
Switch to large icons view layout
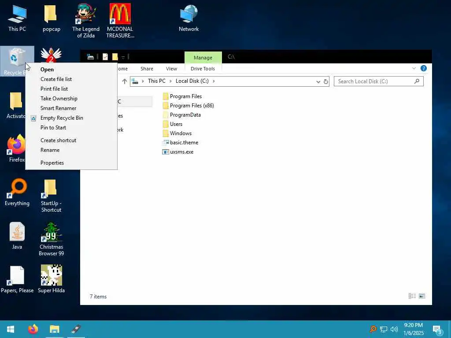[x=422, y=296]
